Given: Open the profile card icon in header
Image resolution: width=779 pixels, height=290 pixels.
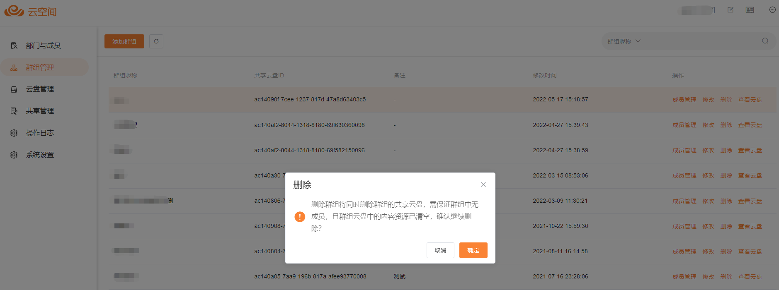Looking at the screenshot, I should tap(750, 10).
